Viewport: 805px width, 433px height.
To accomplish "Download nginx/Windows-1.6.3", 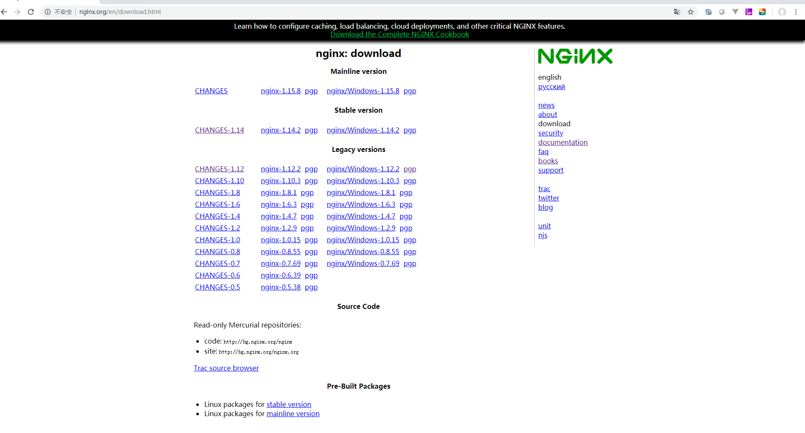I will pos(361,204).
